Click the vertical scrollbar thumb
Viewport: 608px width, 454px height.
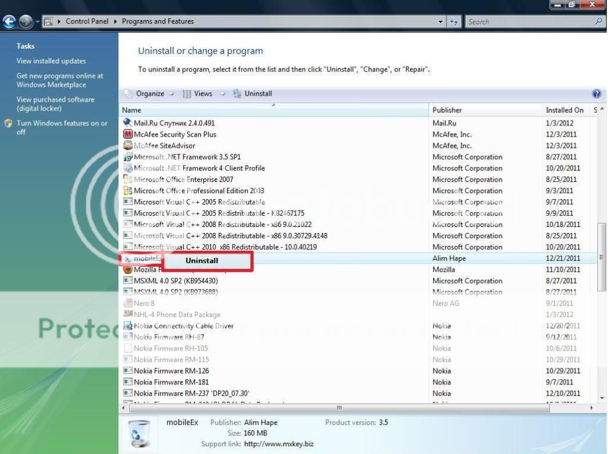point(601,257)
